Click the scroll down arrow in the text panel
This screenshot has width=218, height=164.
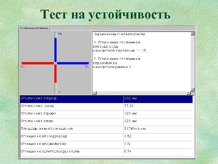pyautogui.click(x=193, y=90)
